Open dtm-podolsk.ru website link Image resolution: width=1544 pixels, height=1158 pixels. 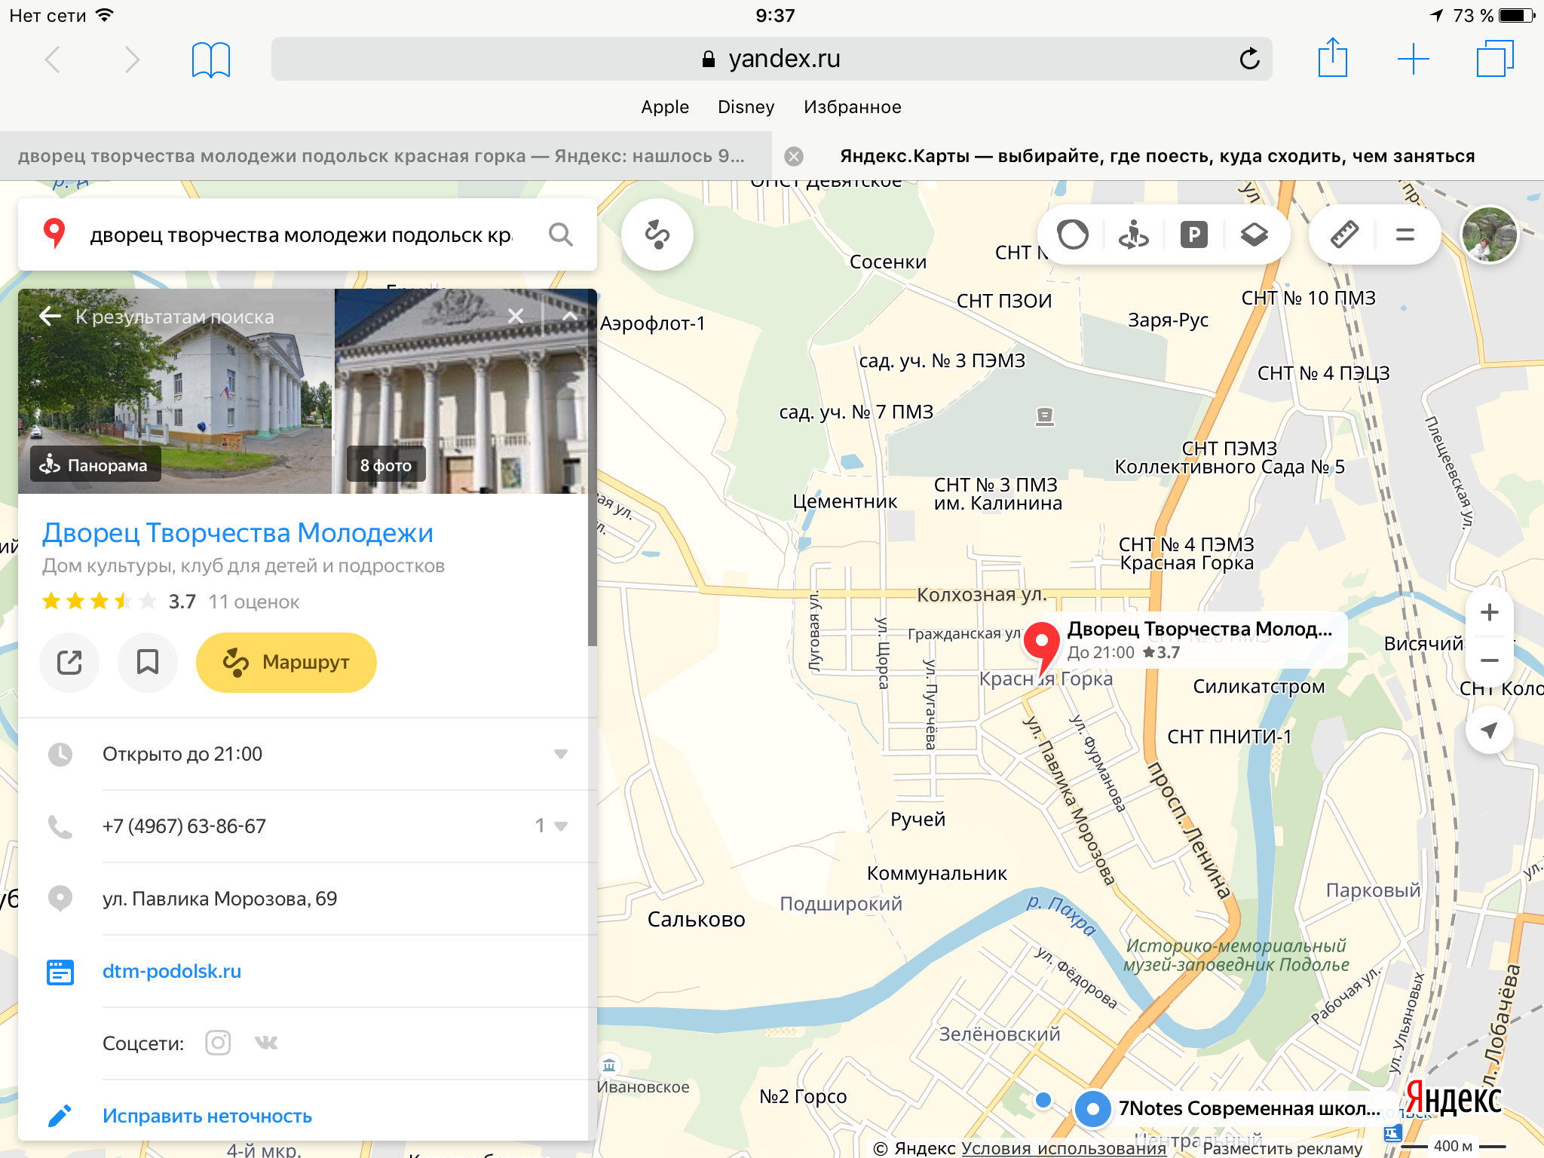pyautogui.click(x=172, y=971)
